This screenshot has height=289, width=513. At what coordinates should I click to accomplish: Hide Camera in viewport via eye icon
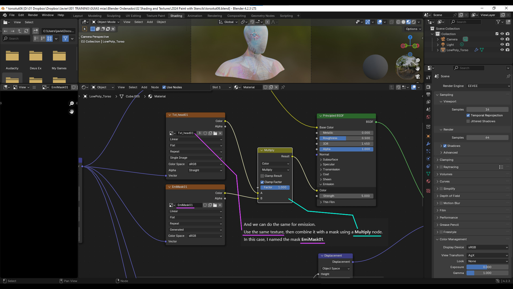click(502, 39)
